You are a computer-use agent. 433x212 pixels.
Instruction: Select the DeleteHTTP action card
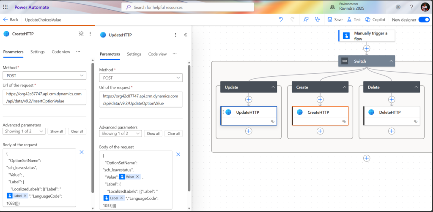tap(392, 115)
